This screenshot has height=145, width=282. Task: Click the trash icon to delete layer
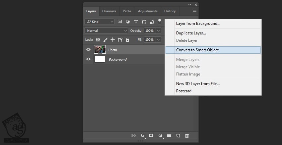pyautogui.click(x=187, y=135)
